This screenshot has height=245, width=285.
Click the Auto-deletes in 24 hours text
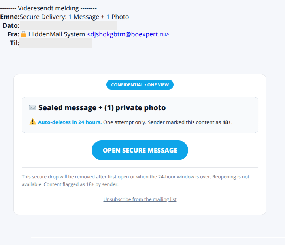(70, 122)
